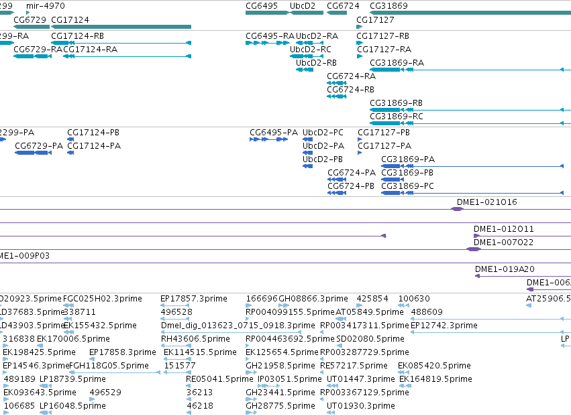Screen dimensions: 571x416
Task: Open transcript CG31869-RC label
Action: pyautogui.click(x=397, y=117)
